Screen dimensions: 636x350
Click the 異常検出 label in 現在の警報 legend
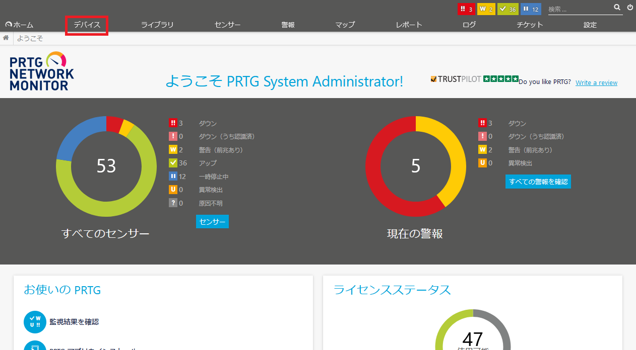520,163
